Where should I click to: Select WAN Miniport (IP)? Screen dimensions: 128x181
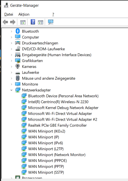[44, 137]
